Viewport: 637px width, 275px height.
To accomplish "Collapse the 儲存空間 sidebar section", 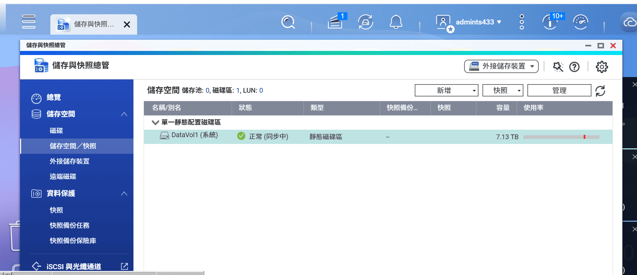I will pos(124,114).
